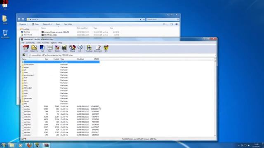This screenshot has width=264, height=148.
Task: Click the WinRAR vertical scrollbar down arrow
Action: click(x=215, y=135)
